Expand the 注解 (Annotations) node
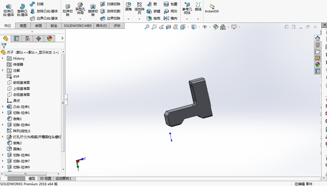Viewport: 327px width, 186px height. 3,70
